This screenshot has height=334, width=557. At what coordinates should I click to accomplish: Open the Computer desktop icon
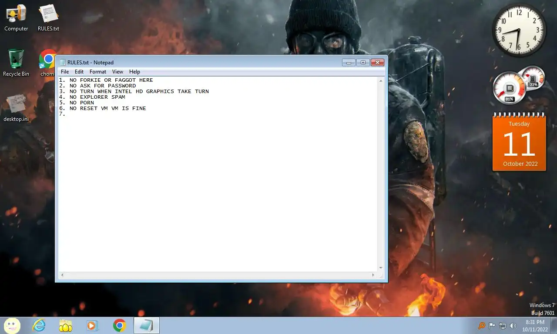click(16, 17)
